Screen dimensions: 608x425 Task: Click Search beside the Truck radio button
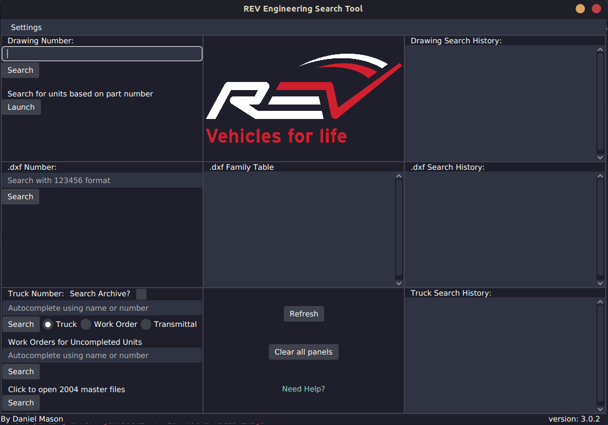pyautogui.click(x=21, y=324)
